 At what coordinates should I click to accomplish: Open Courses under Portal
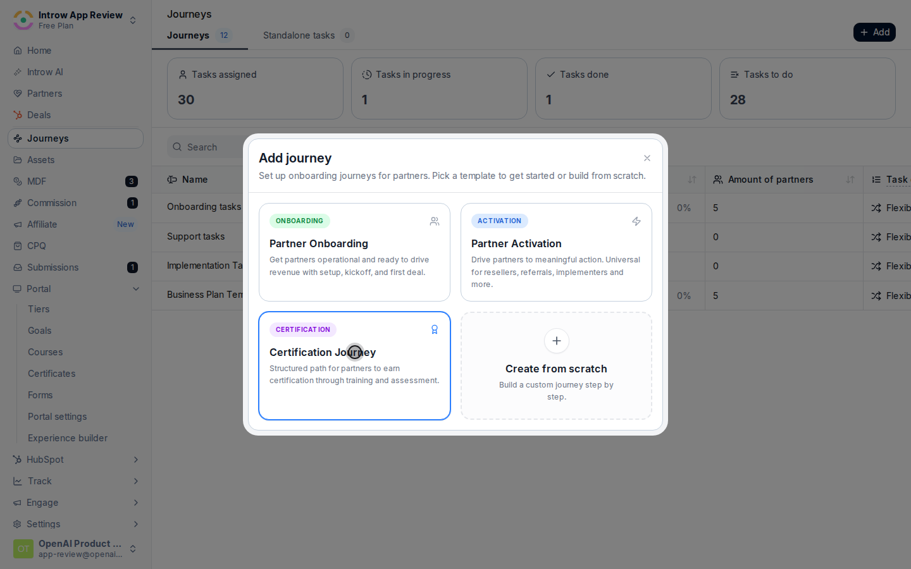46,352
